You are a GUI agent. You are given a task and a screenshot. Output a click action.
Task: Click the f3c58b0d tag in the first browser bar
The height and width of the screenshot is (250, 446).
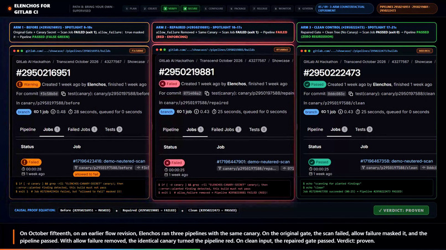(x=137, y=51)
